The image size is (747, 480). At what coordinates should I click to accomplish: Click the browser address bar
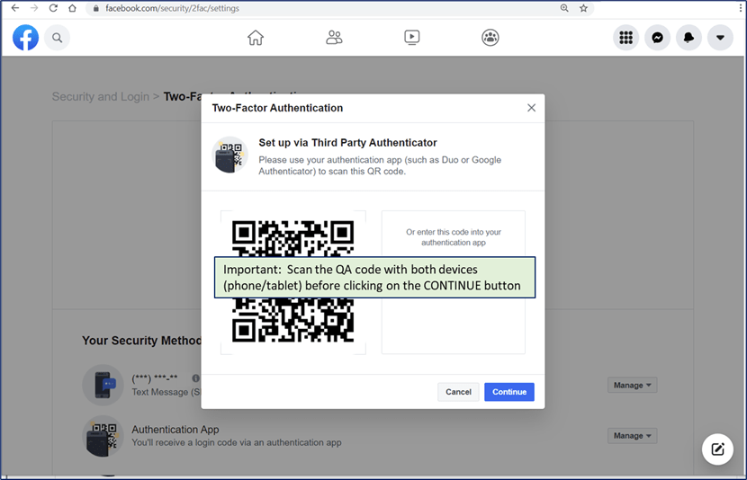(315, 8)
